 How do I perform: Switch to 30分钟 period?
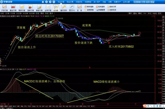click(x=25, y=13)
